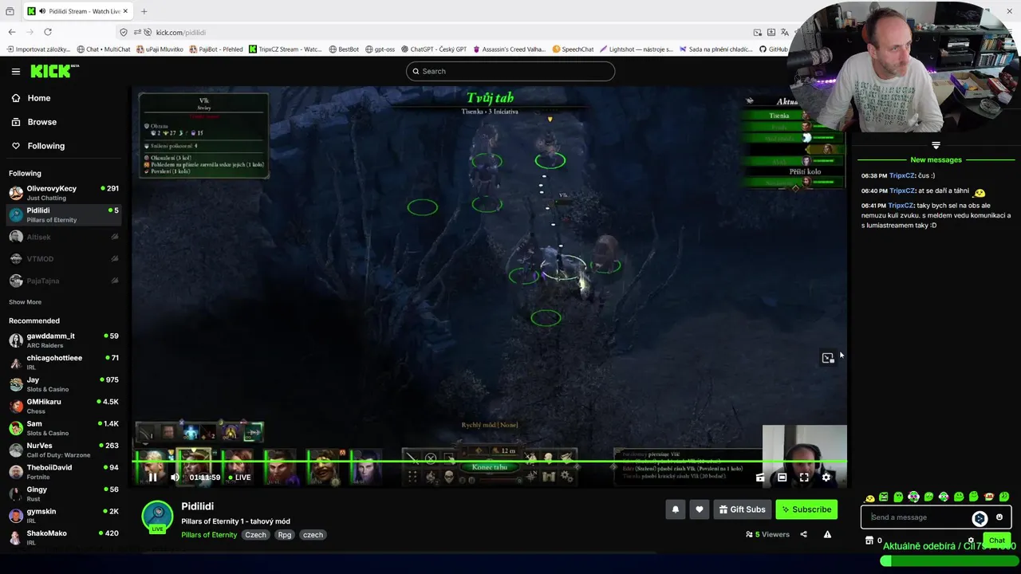The width and height of the screenshot is (1021, 574).
Task: Focus the Kick Search field
Action: pos(510,71)
